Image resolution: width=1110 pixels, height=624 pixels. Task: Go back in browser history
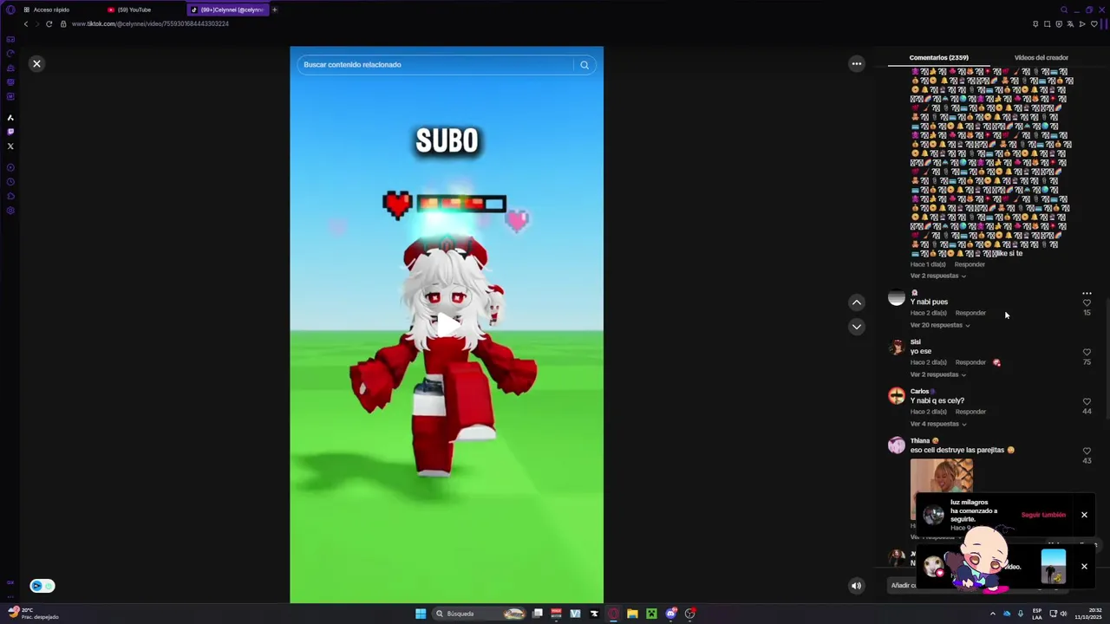[x=25, y=23]
